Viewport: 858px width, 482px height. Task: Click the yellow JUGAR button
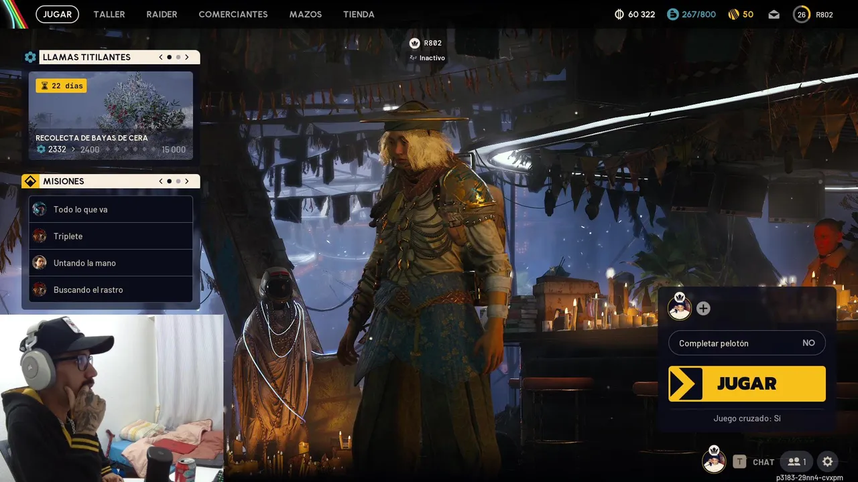click(747, 384)
